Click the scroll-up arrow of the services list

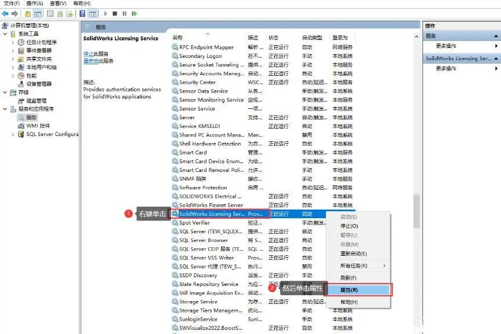coord(416,36)
